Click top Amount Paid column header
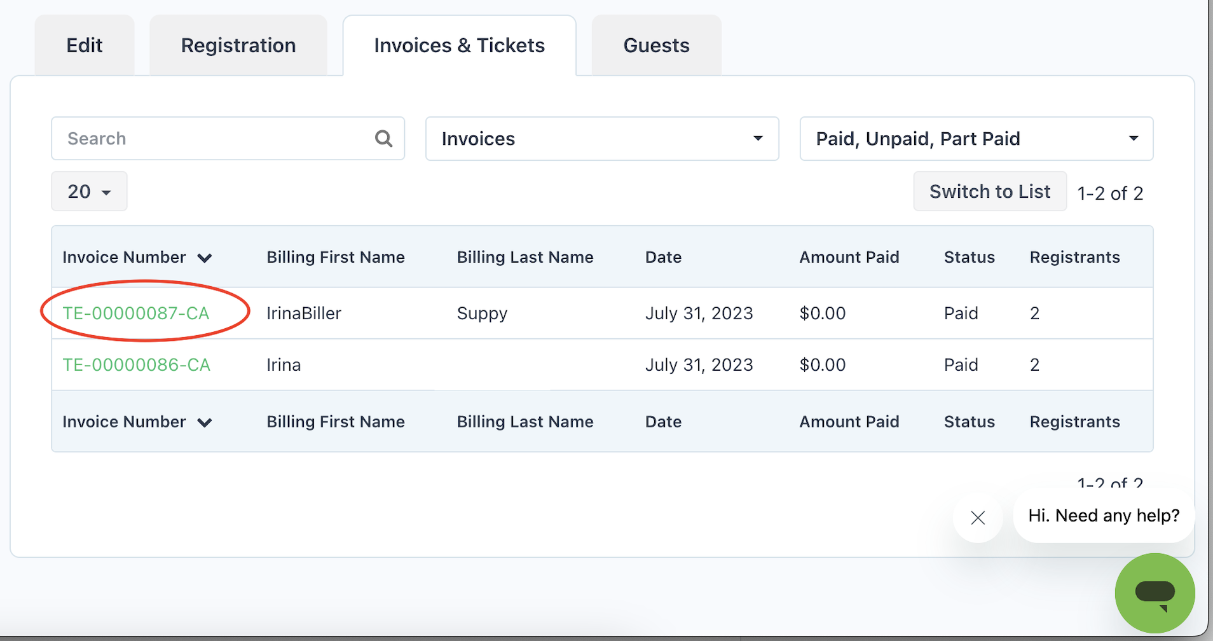Screen dimensions: 1213x641 coord(849,257)
